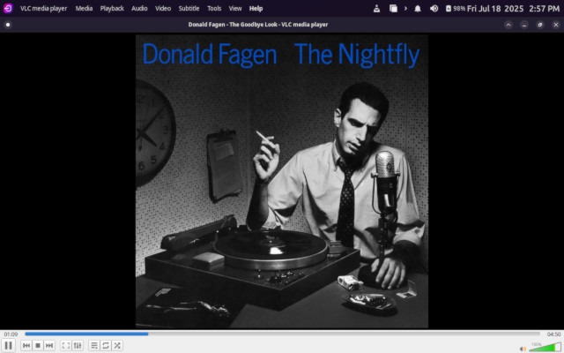Open the purple system launcher icon

tap(8, 8)
